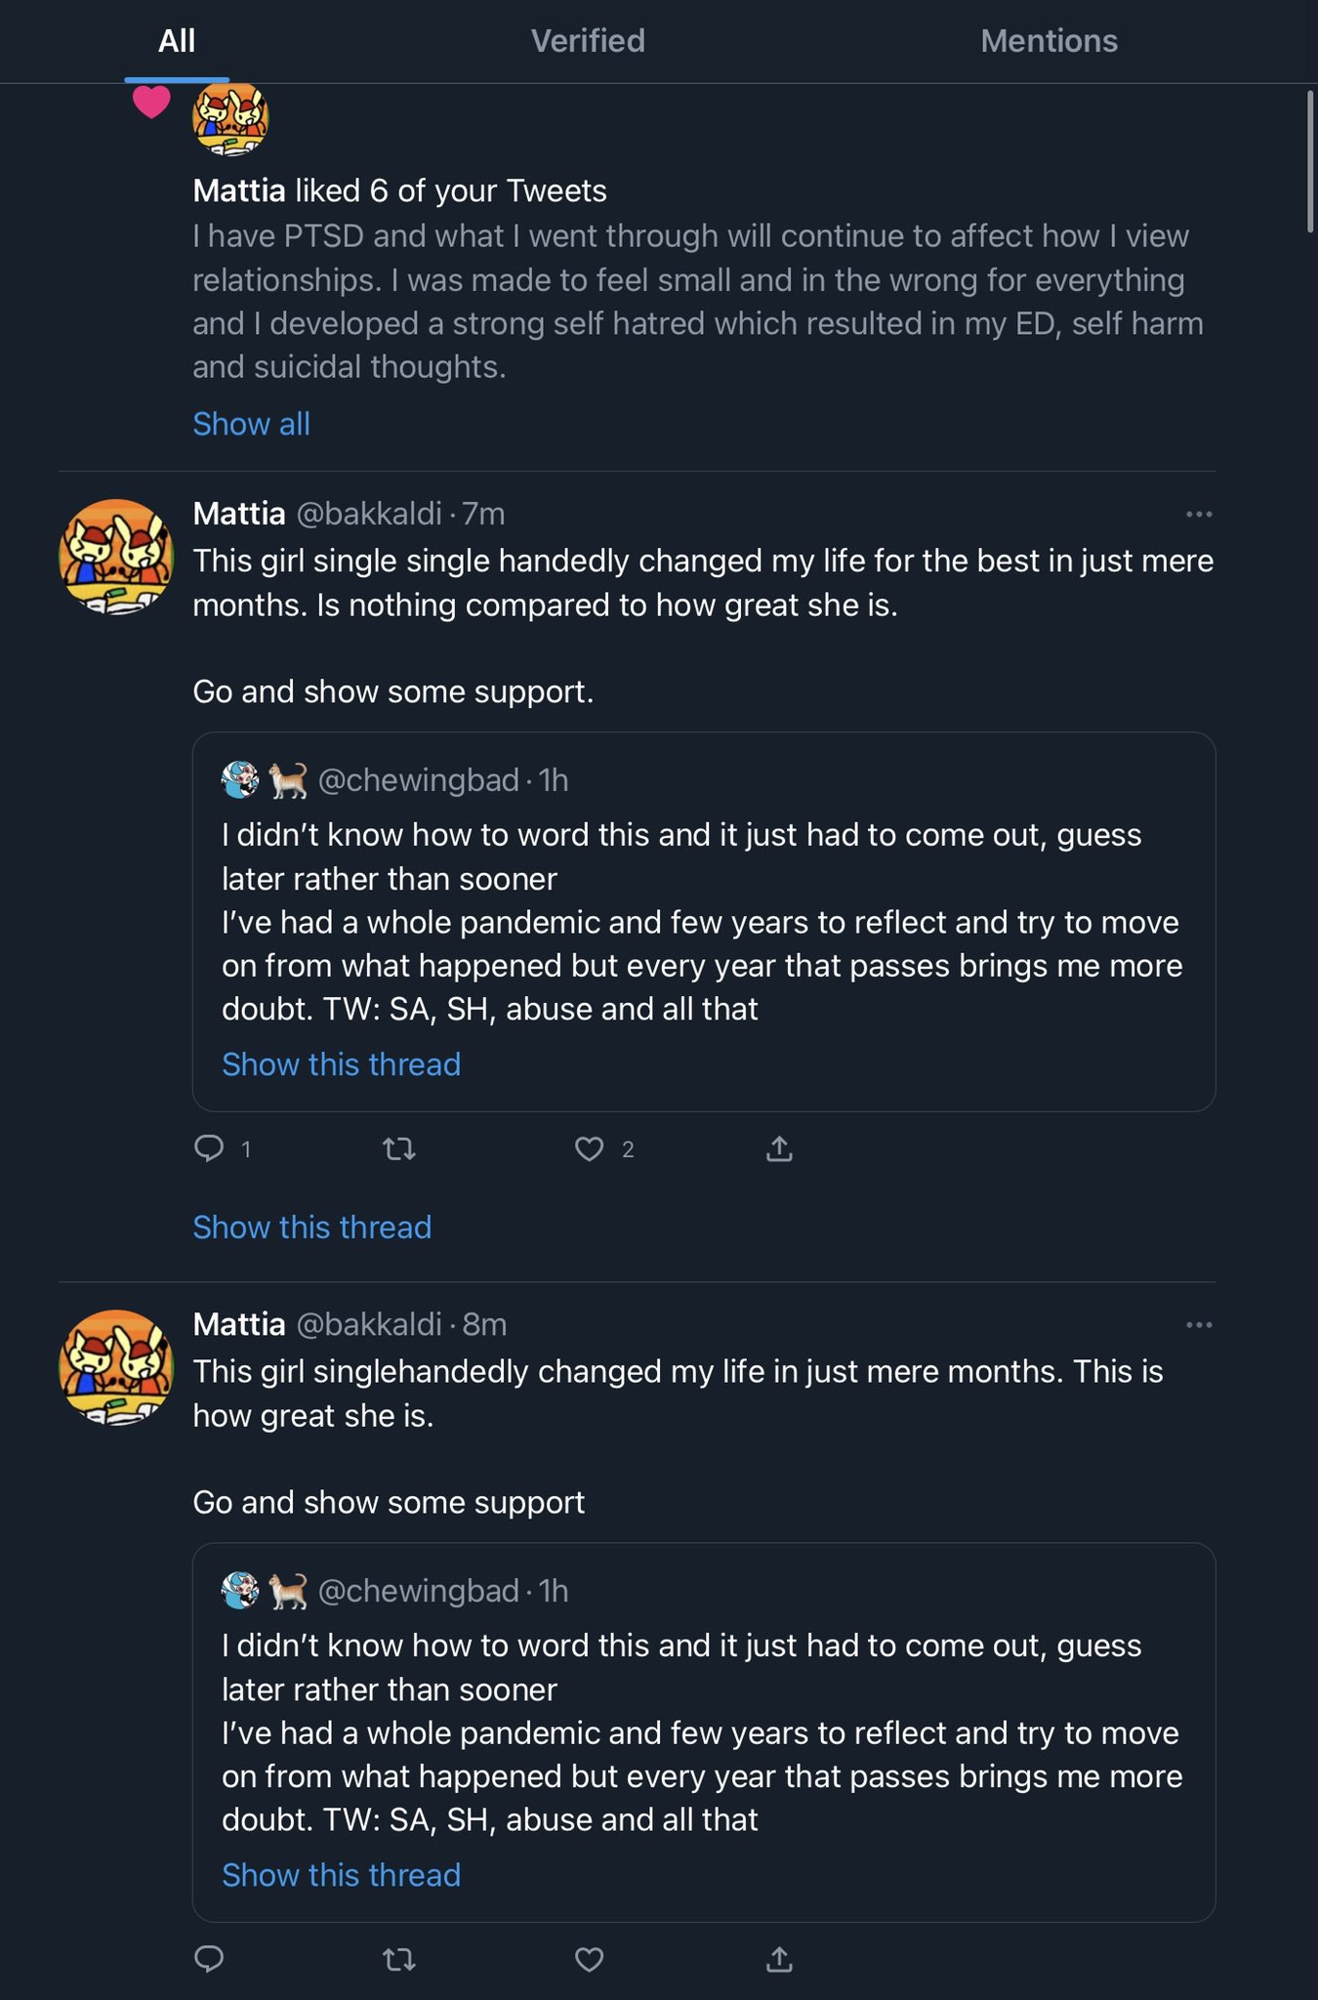Reply to the 7m Mattia tweet
Image resolution: width=1318 pixels, height=2000 pixels.
(x=209, y=1148)
